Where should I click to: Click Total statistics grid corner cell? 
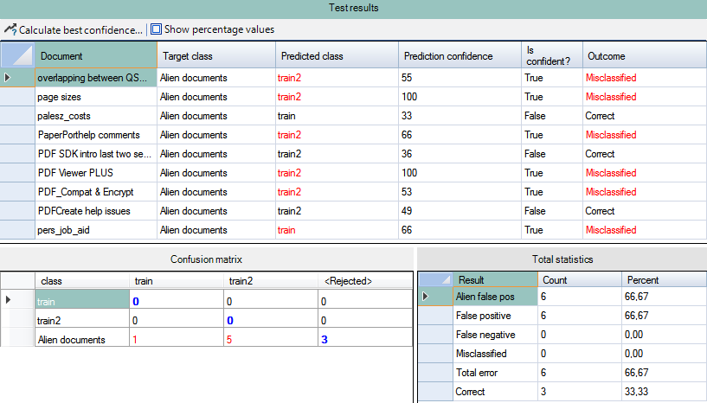pos(434,280)
